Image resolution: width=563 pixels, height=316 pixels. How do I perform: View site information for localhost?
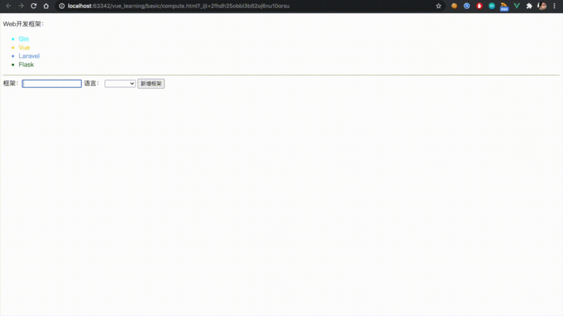tap(61, 6)
